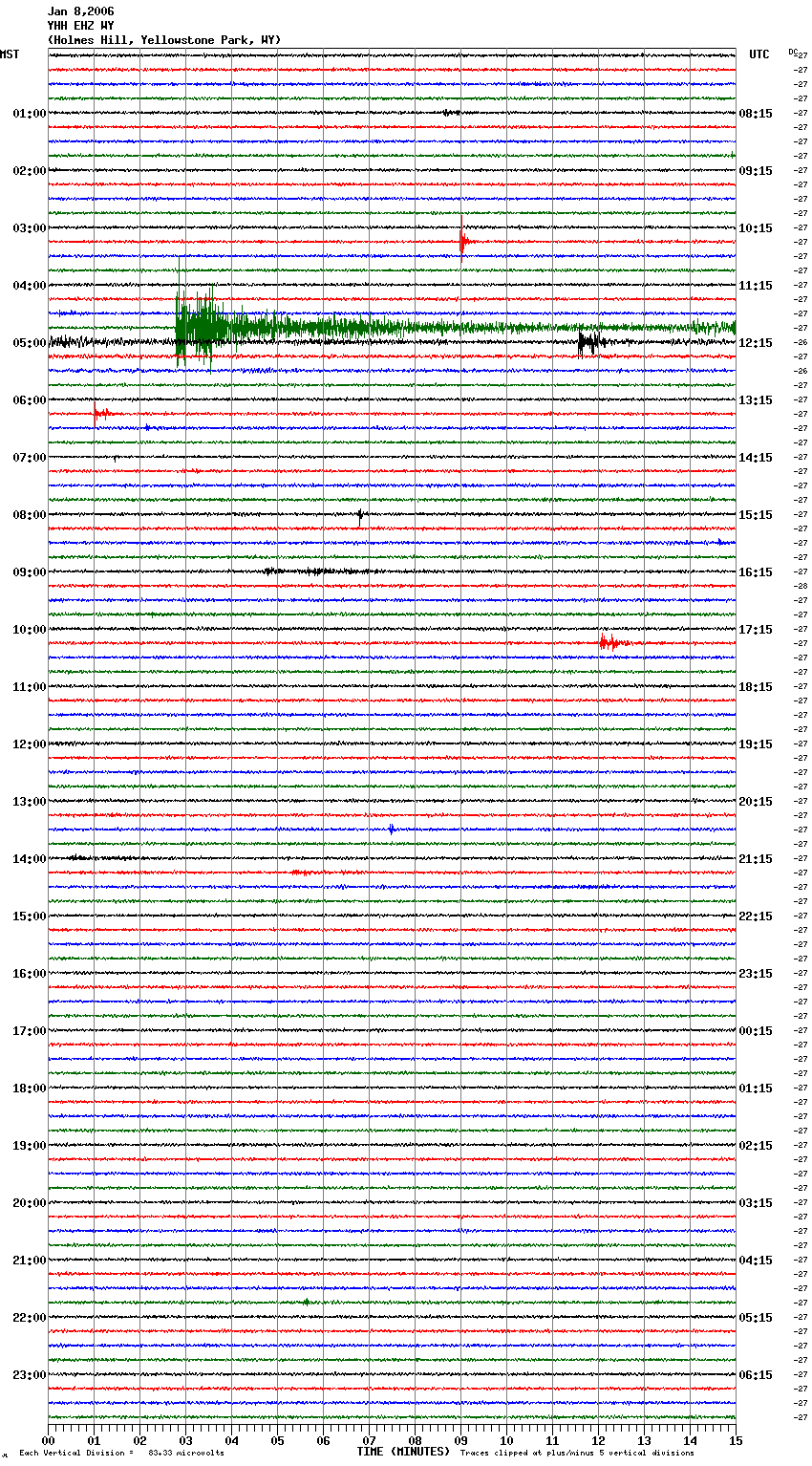Click the '10:15' UTC time label

click(756, 228)
